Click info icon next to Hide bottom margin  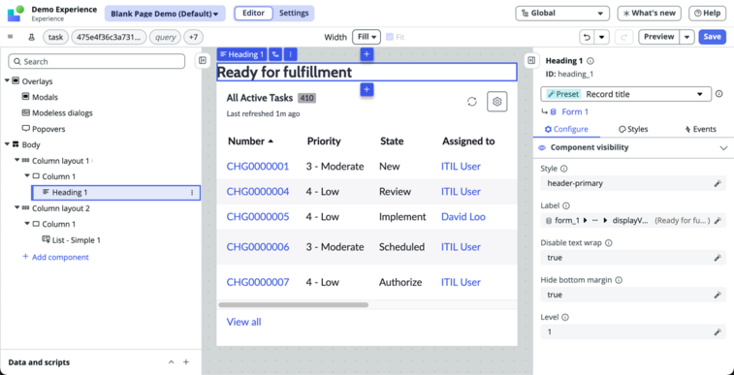619,280
